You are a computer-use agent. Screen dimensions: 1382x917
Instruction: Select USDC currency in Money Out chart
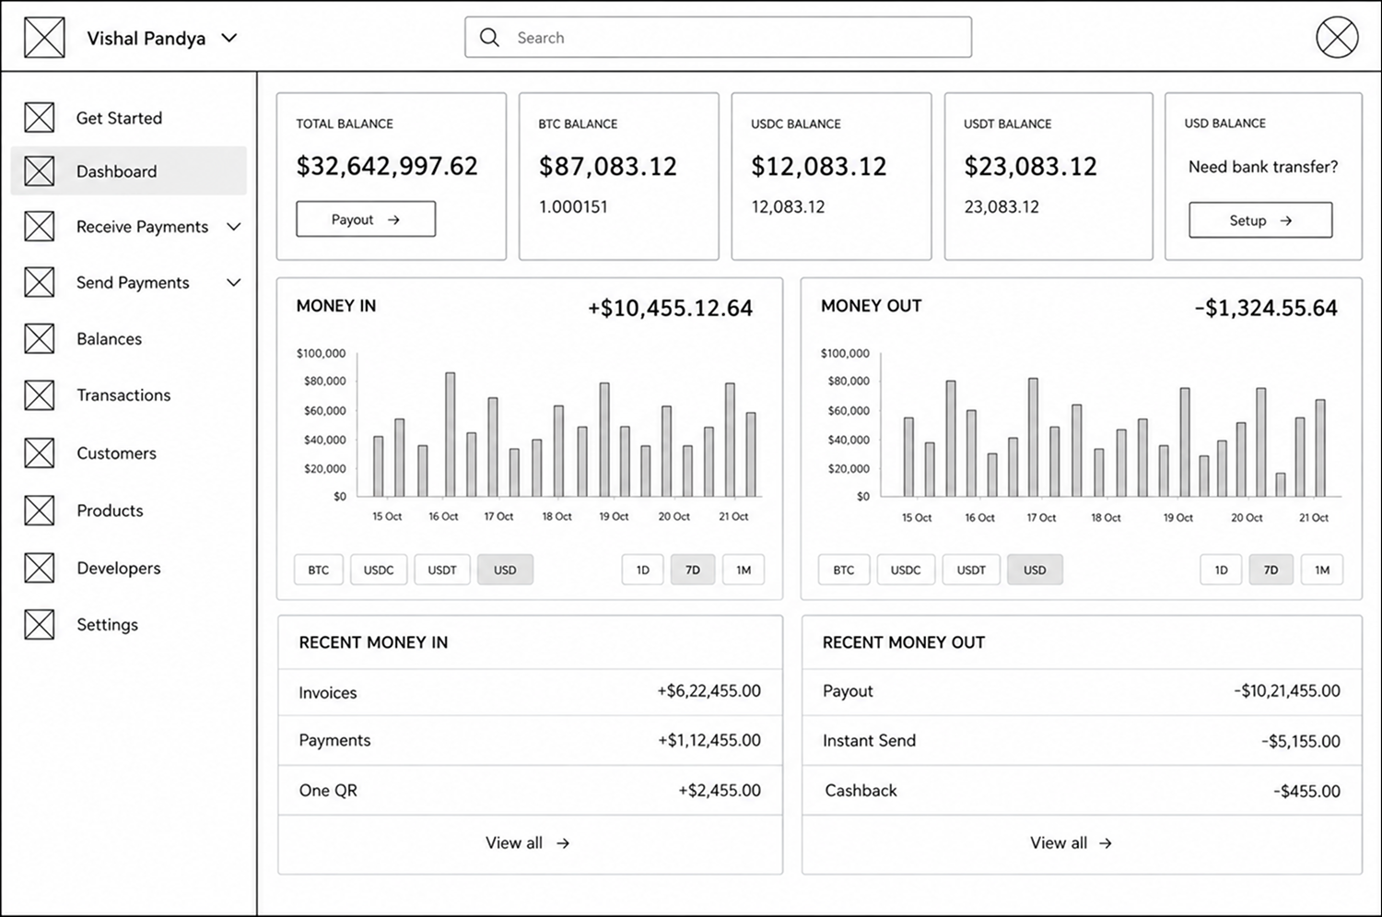coord(906,570)
